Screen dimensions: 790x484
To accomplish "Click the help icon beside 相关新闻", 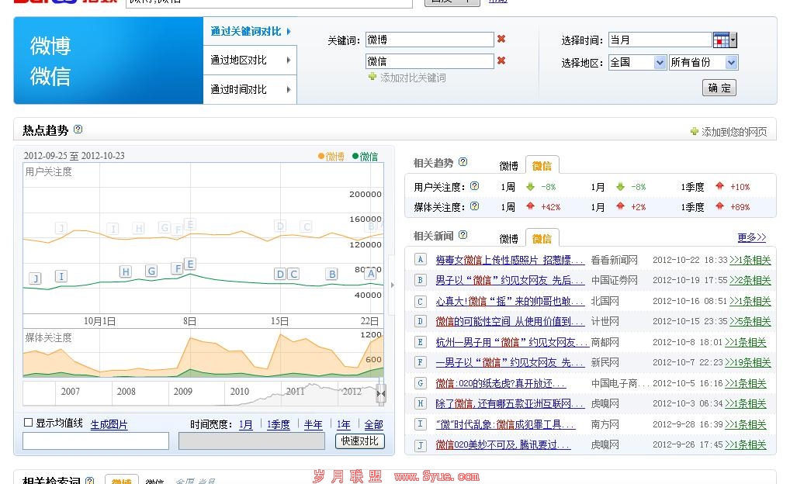I will point(463,234).
